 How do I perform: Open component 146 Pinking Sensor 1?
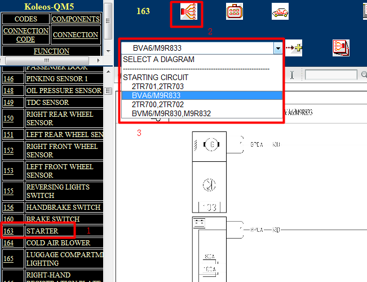click(x=8, y=79)
